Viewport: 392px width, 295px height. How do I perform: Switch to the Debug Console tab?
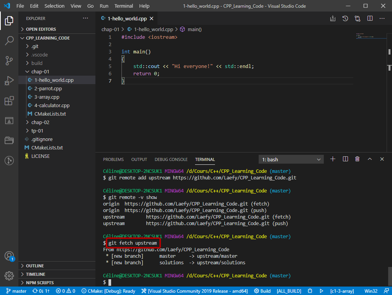[x=171, y=159]
